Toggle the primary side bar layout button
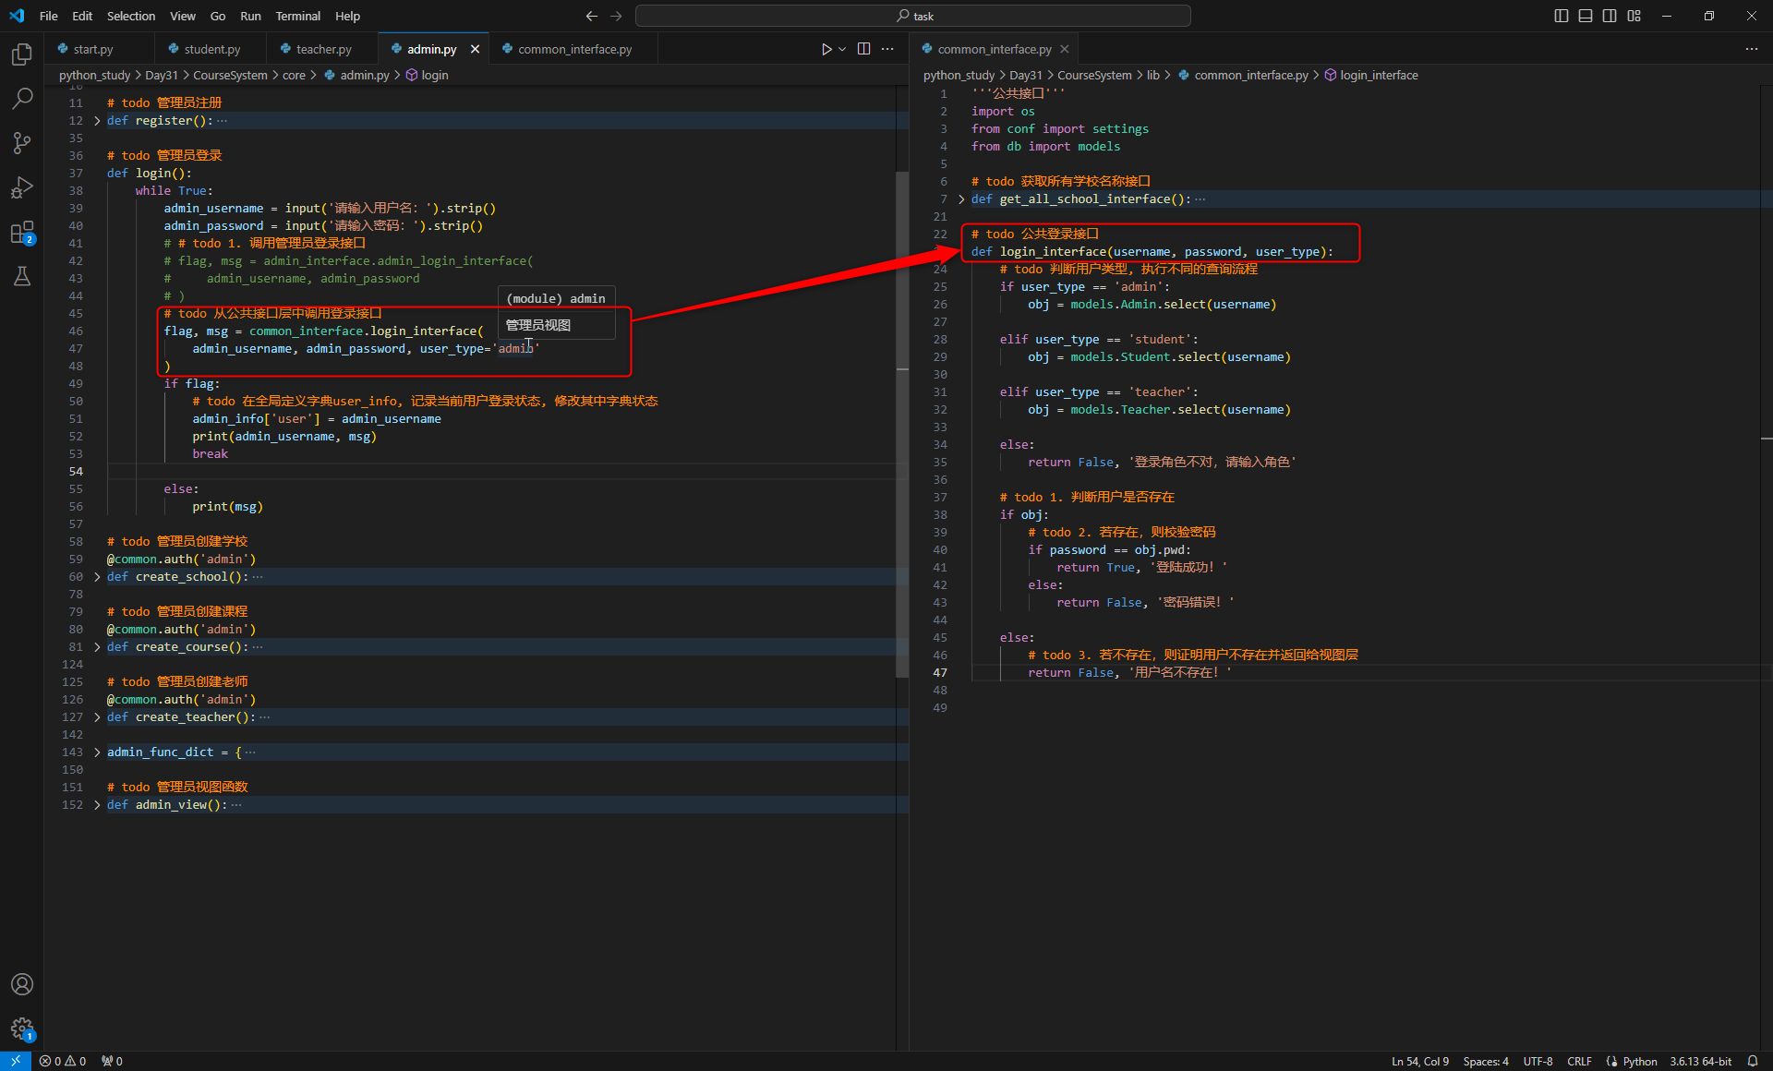The image size is (1773, 1071). coord(1562,16)
